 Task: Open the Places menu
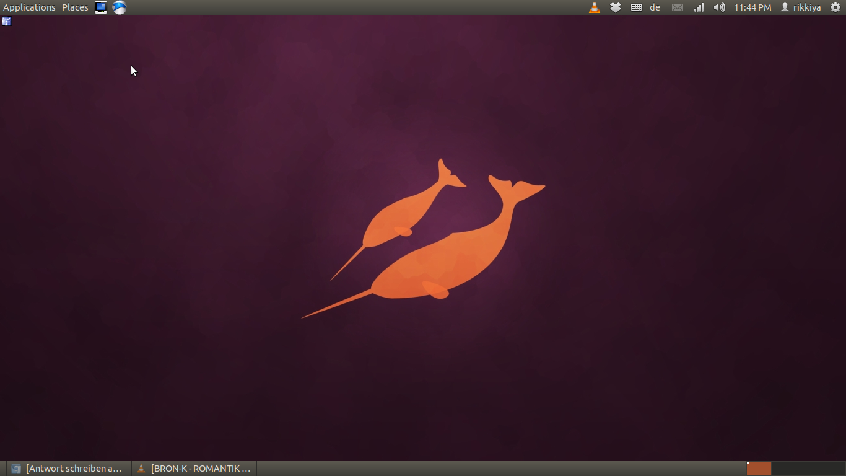75,7
